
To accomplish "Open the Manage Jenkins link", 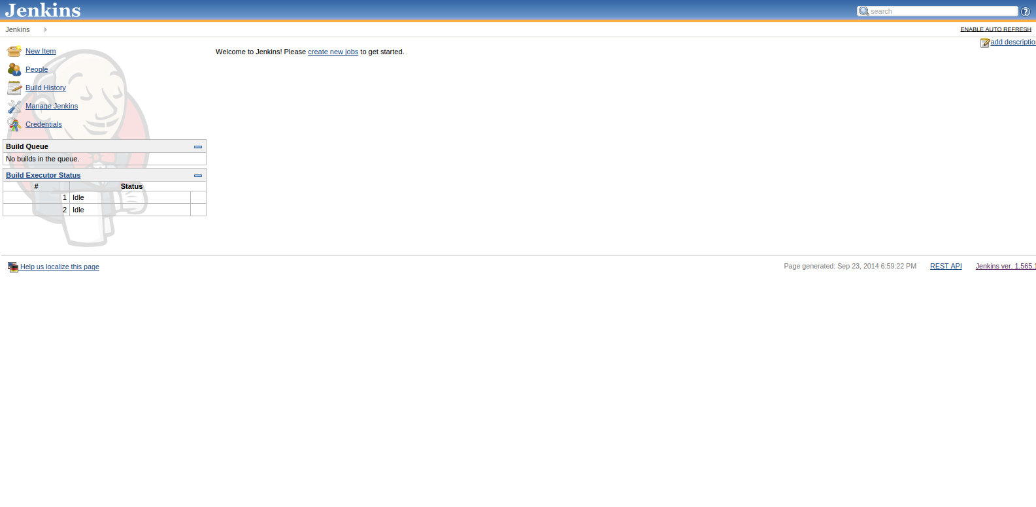I will click(52, 106).
